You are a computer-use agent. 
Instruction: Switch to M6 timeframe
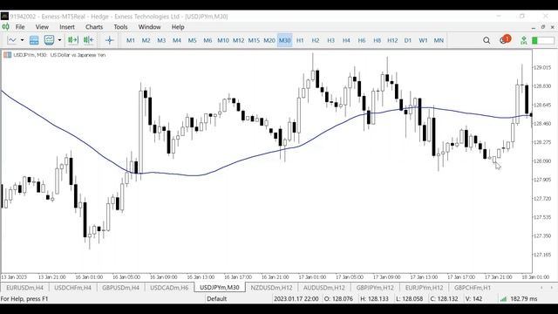[x=208, y=41]
